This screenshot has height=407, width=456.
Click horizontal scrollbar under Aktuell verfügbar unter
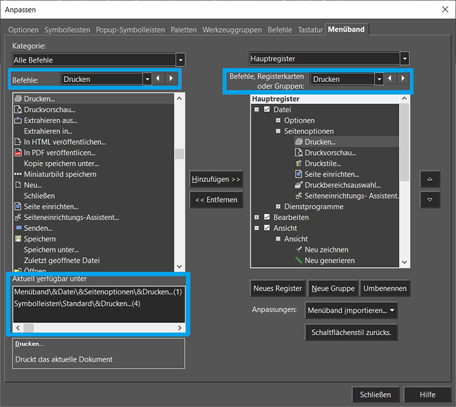(98, 328)
